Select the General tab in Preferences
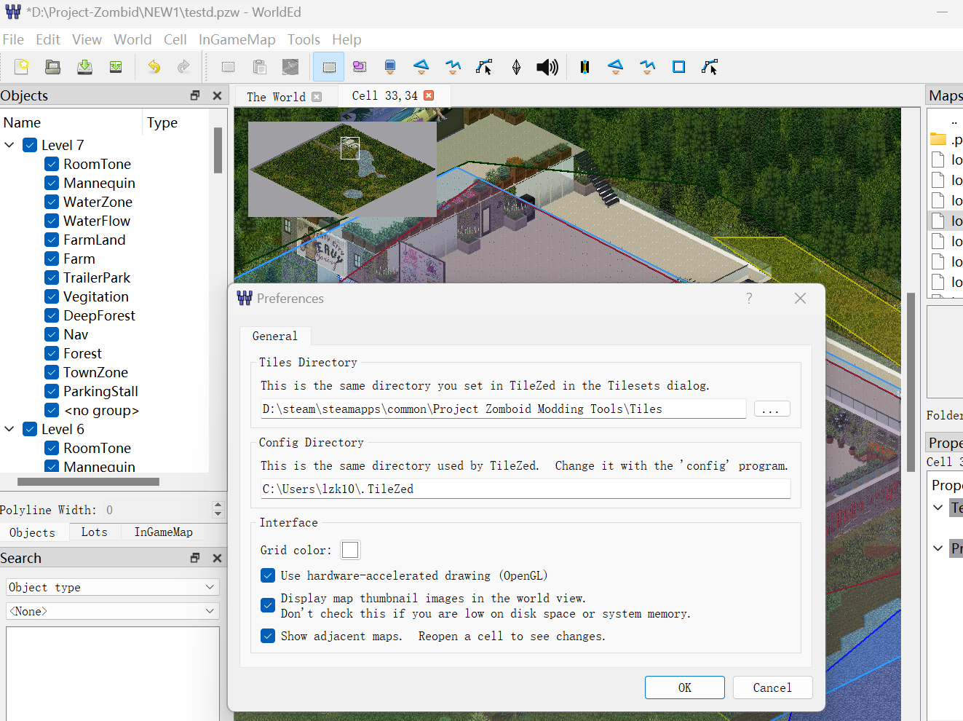This screenshot has width=963, height=721. pyautogui.click(x=275, y=336)
